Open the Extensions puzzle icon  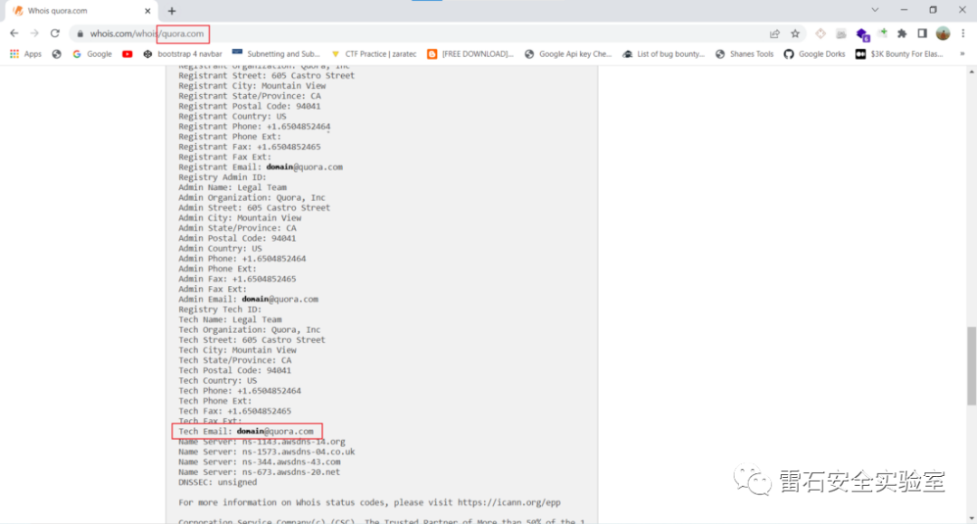click(902, 33)
